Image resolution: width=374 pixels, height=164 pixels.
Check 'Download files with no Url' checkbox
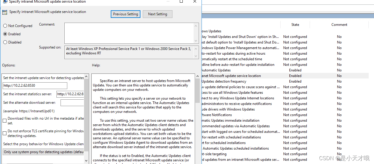(4, 121)
